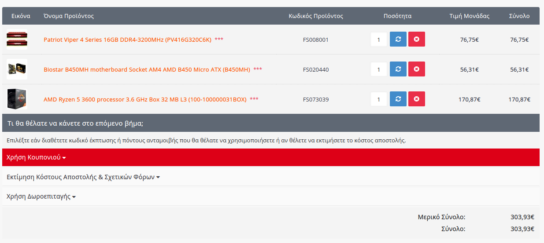The image size is (544, 243).
Task: Focus quantity field for Patriot Viper RAM
Action: pyautogui.click(x=379, y=40)
